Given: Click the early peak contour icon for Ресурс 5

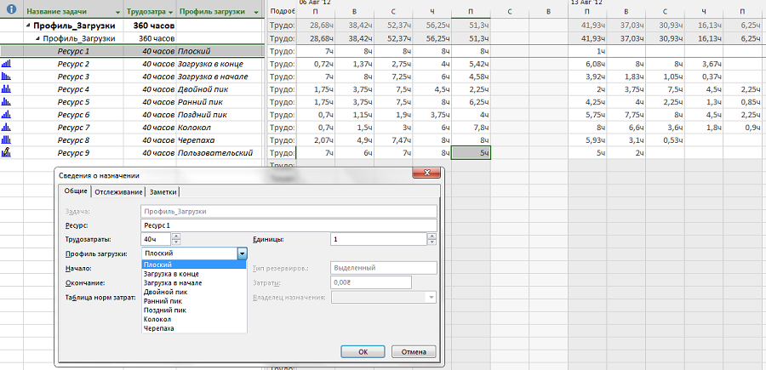Looking at the screenshot, I should 6,101.
